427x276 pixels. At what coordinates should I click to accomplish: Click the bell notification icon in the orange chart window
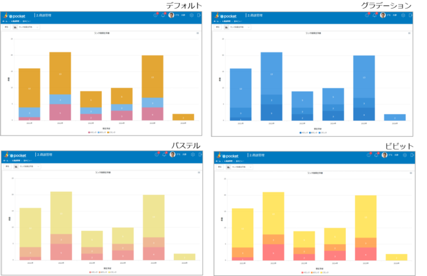pyautogui.click(x=163, y=15)
